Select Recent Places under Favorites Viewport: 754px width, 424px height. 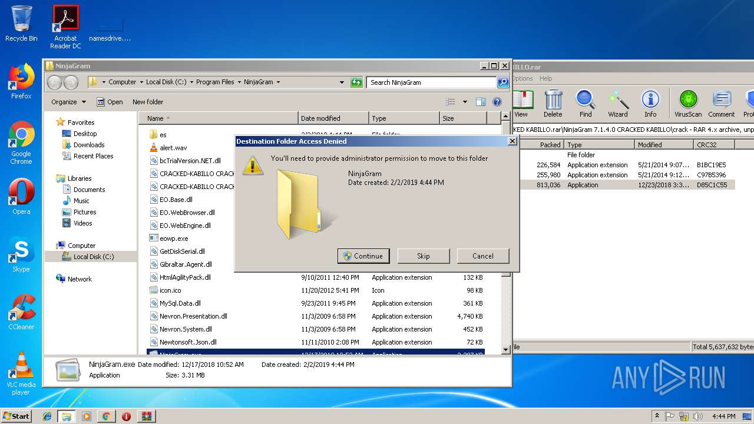[93, 156]
